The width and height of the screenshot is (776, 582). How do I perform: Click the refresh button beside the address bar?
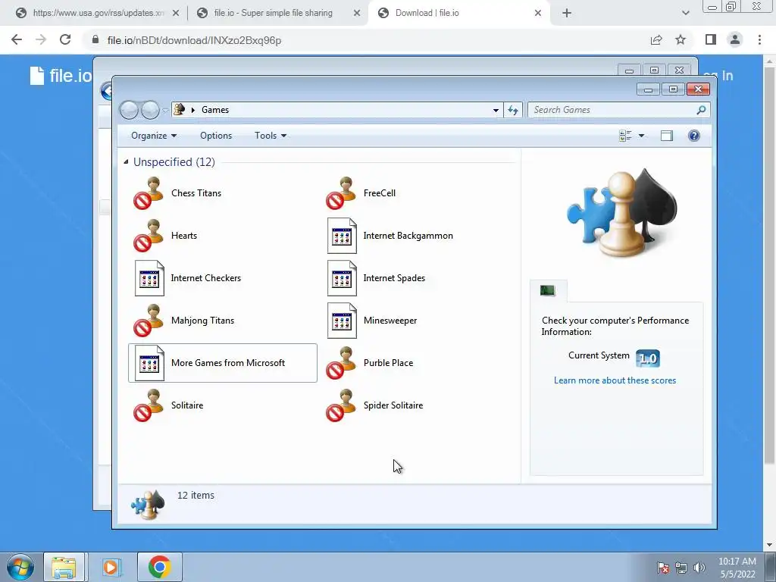[x=513, y=110]
